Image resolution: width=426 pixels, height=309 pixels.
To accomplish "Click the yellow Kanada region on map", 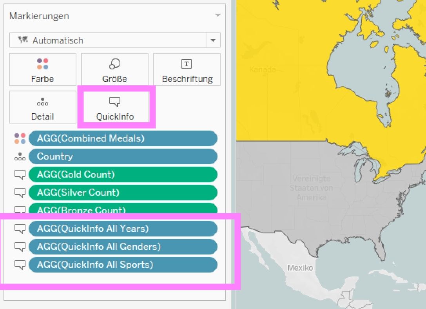I will (x=283, y=82).
